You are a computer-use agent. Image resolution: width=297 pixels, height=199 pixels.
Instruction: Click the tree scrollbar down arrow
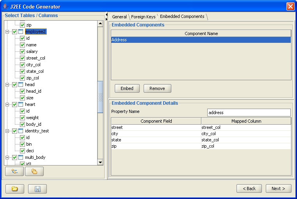pos(100,162)
